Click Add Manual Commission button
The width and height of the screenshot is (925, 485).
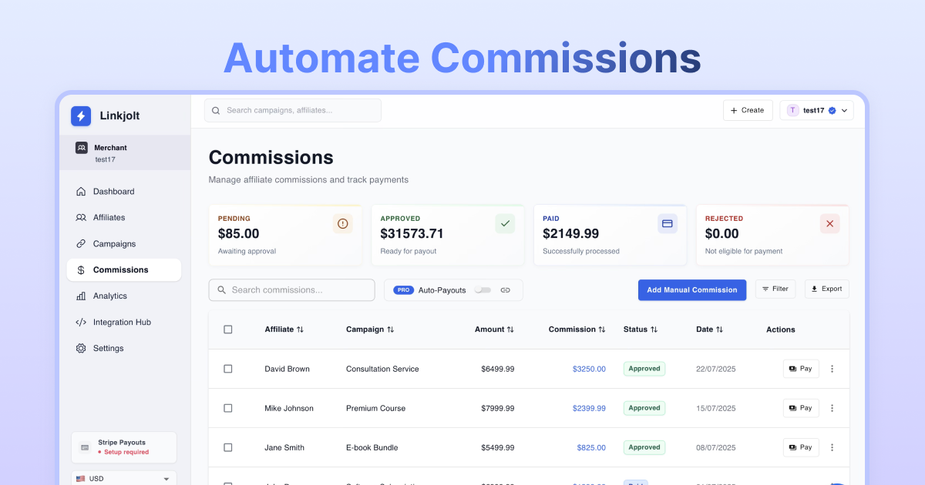[691, 290]
